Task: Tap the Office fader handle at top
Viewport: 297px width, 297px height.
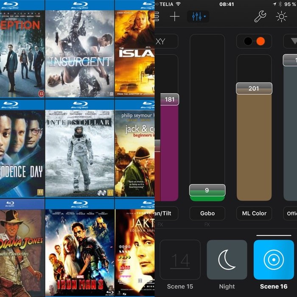Action: tap(290, 60)
